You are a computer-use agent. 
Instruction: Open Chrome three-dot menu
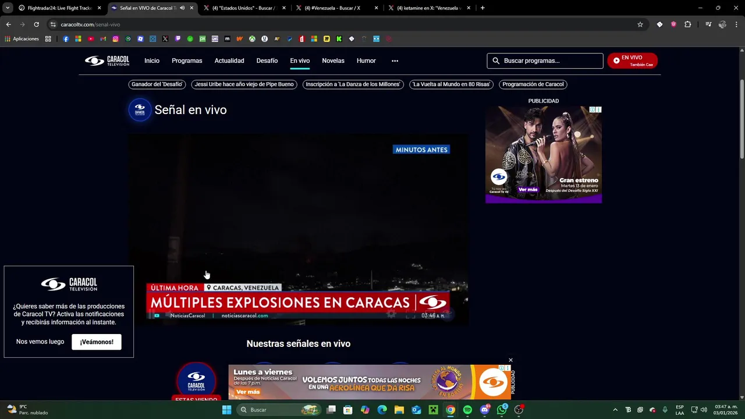coord(737,24)
